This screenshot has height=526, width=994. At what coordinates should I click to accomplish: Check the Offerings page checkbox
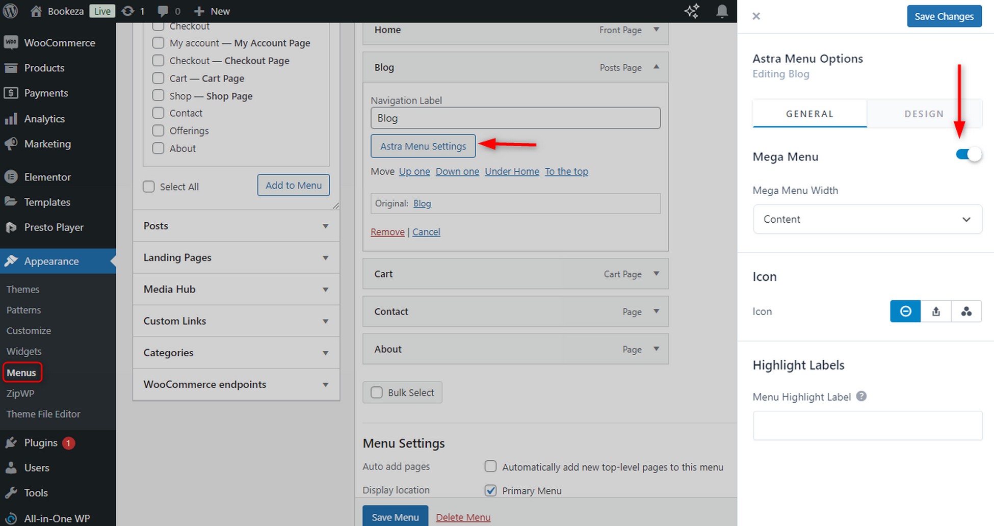159,130
